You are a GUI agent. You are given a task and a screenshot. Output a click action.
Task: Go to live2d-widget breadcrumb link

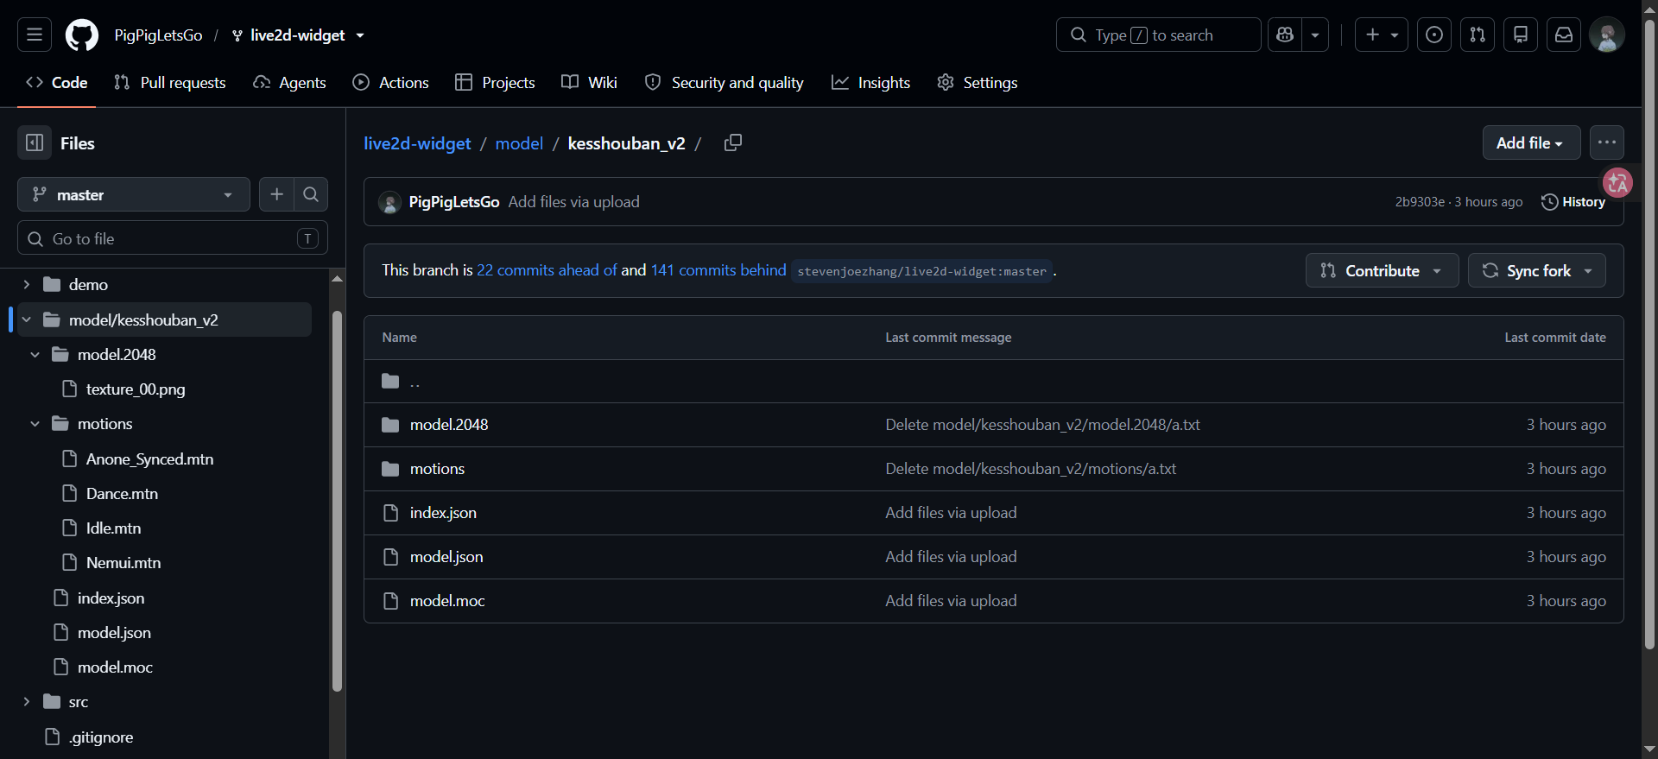click(417, 143)
